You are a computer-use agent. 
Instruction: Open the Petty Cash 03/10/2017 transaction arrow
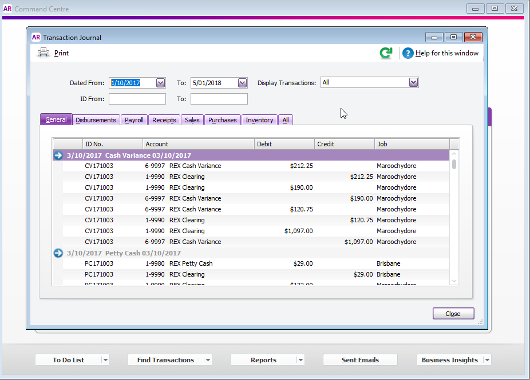click(58, 253)
